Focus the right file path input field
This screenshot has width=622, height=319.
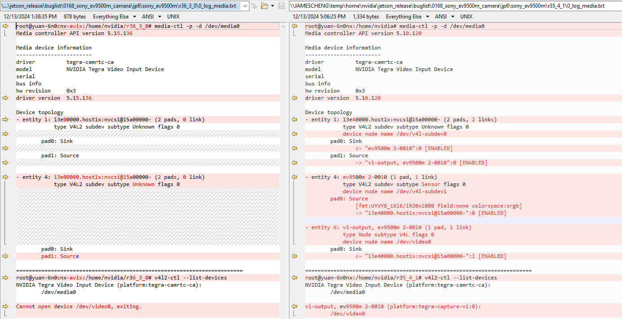point(455,6)
